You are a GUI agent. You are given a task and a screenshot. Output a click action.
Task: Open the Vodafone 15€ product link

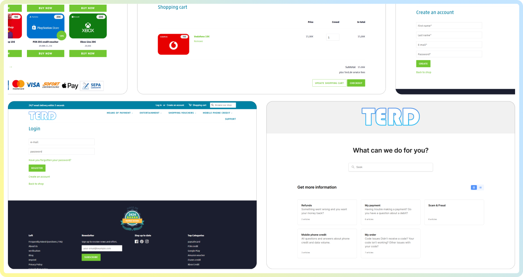click(202, 36)
